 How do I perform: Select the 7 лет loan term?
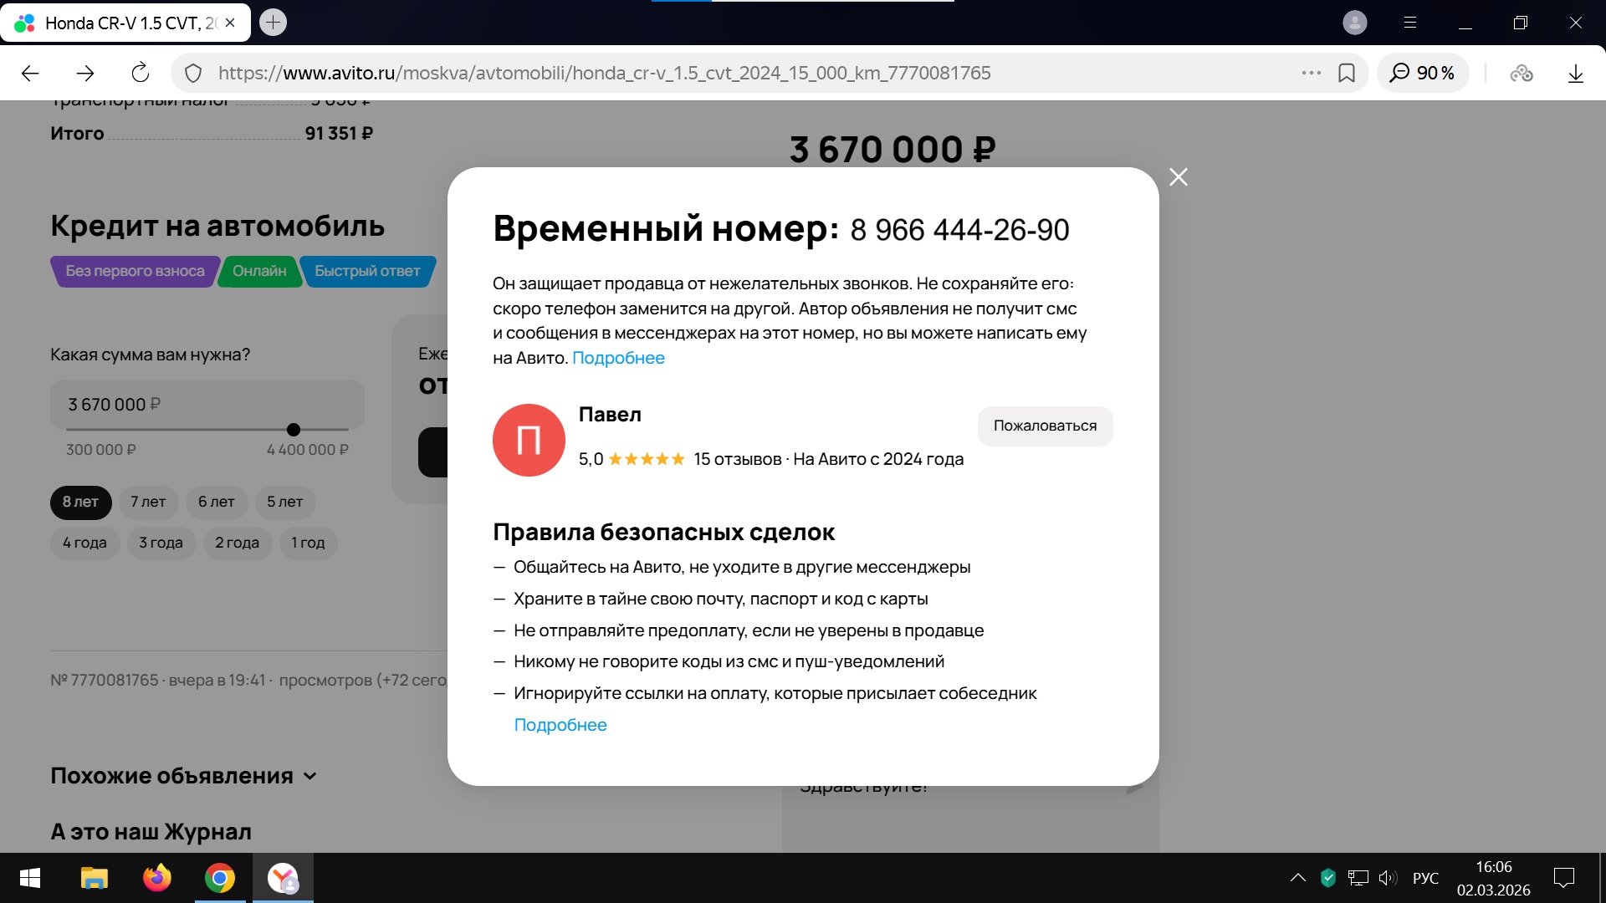coord(148,502)
